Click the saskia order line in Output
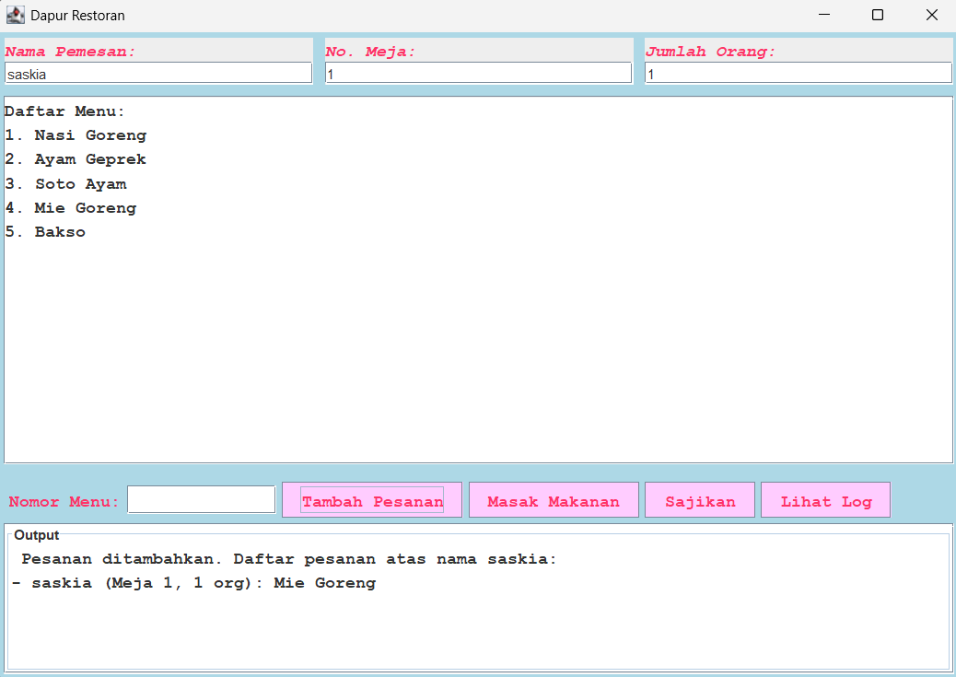 pyautogui.click(x=194, y=583)
